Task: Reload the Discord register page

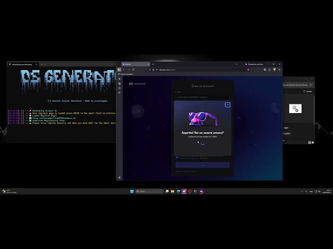Action: [x=133, y=70]
